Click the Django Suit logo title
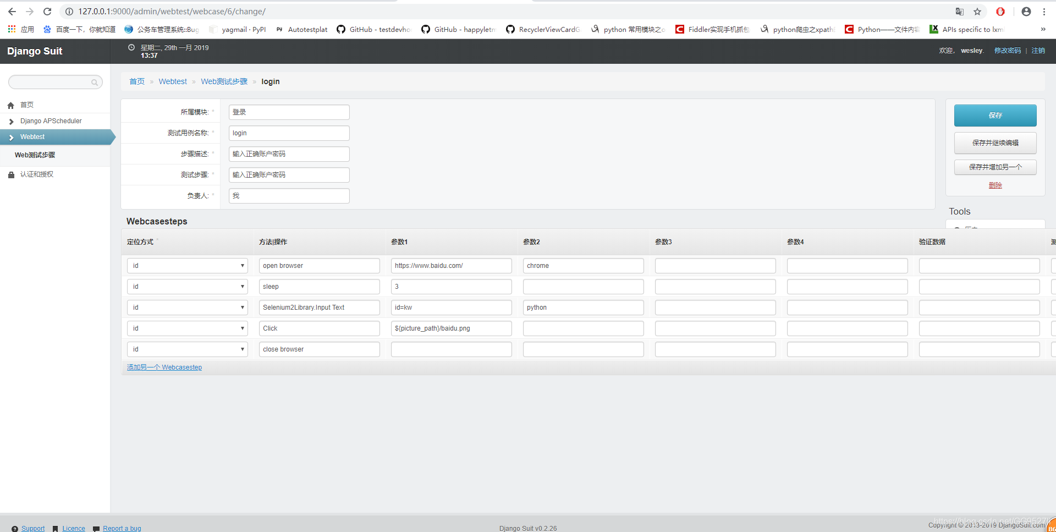 (35, 51)
